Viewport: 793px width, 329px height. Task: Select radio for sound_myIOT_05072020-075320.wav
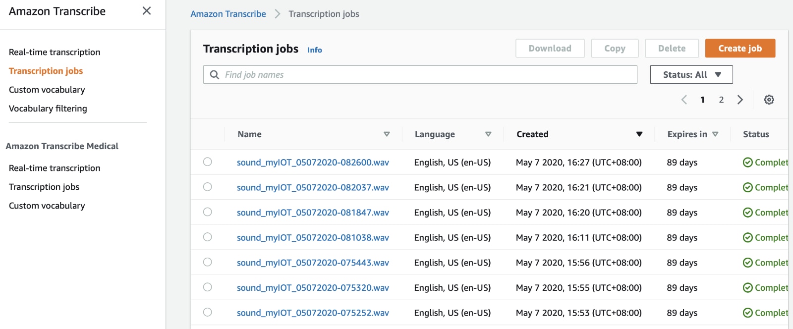point(208,287)
